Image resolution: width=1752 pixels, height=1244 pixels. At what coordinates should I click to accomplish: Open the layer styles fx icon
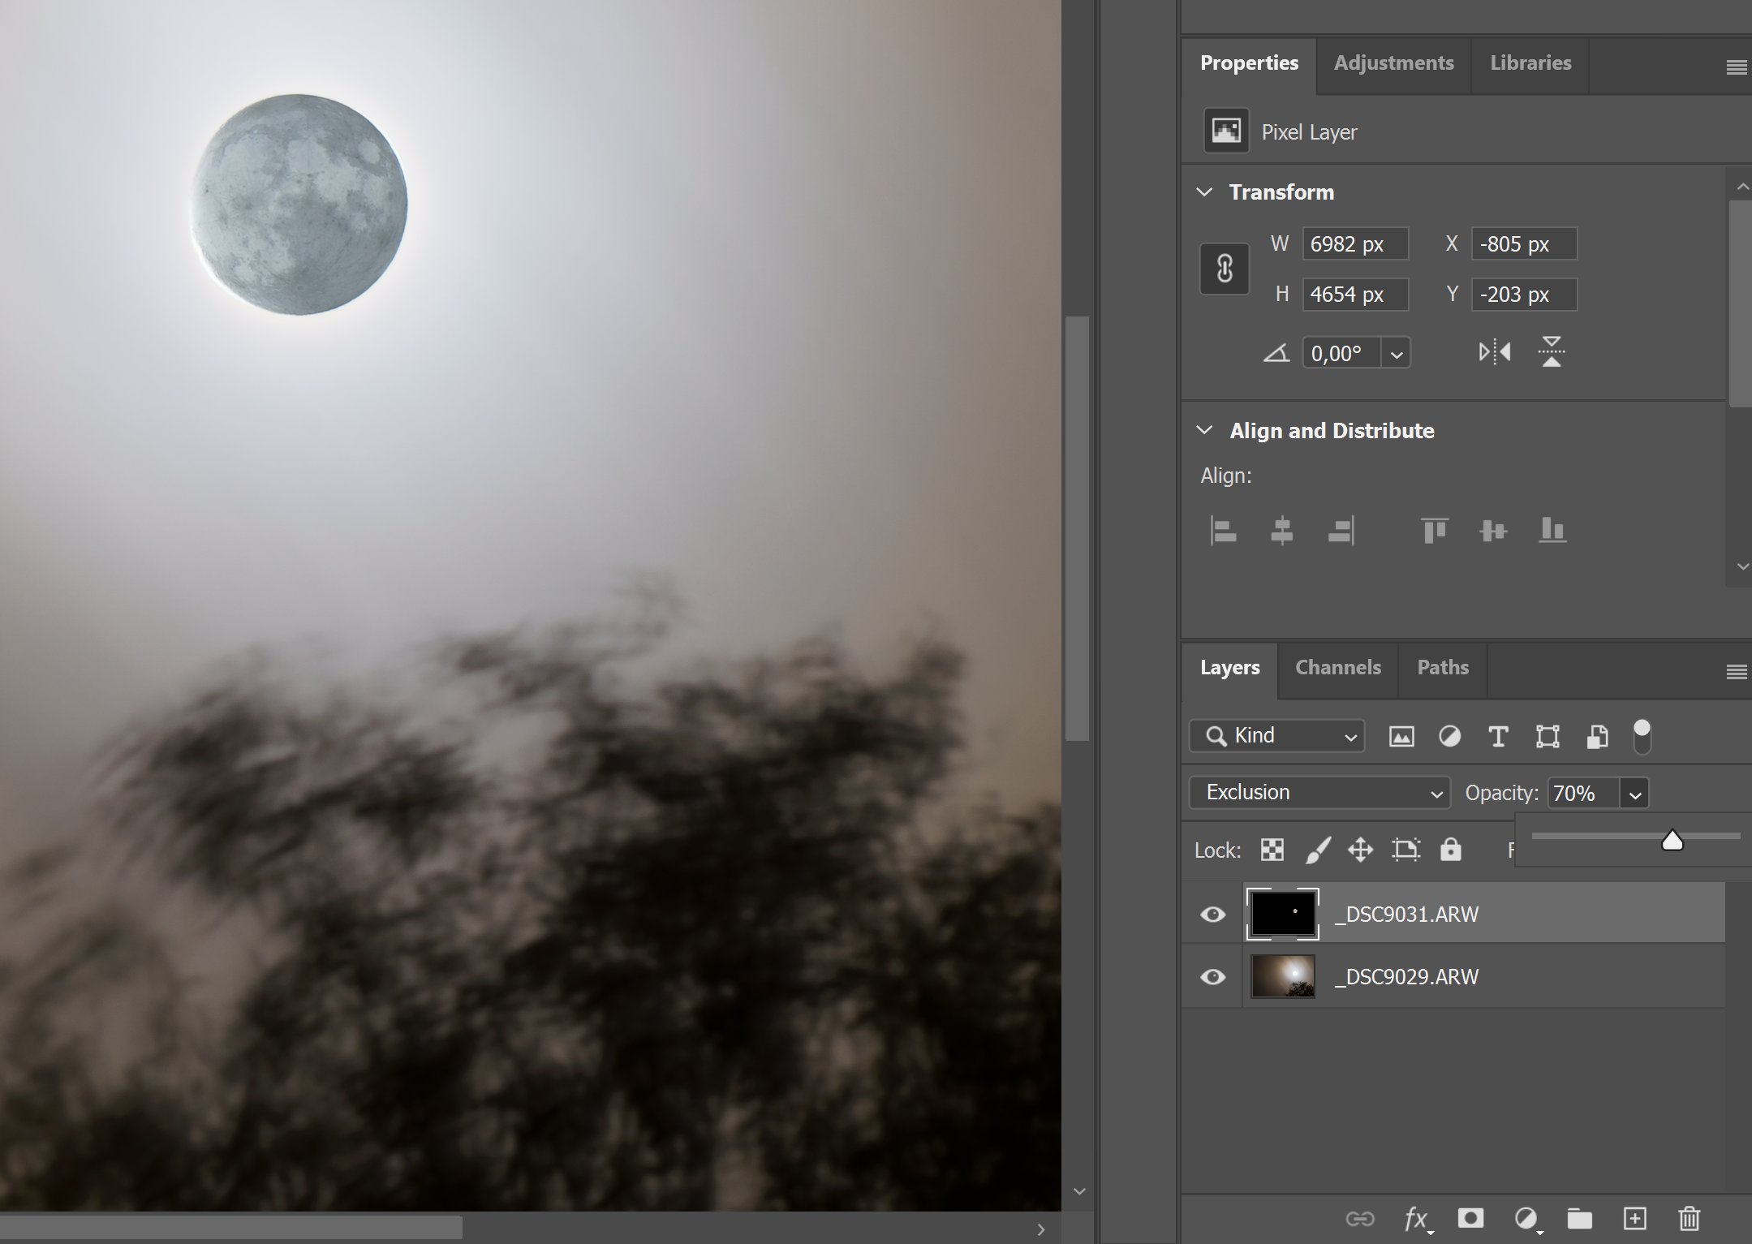tap(1416, 1219)
